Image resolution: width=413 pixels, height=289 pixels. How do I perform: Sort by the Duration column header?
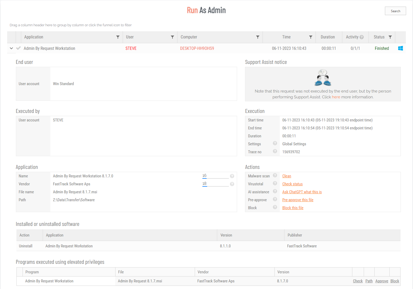coord(328,37)
